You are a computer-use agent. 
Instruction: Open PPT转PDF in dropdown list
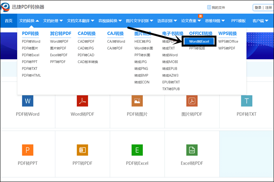click(58, 62)
